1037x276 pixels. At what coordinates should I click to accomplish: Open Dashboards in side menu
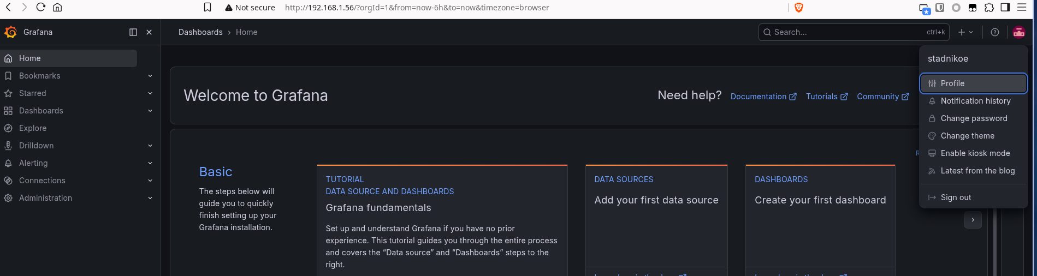[41, 111]
